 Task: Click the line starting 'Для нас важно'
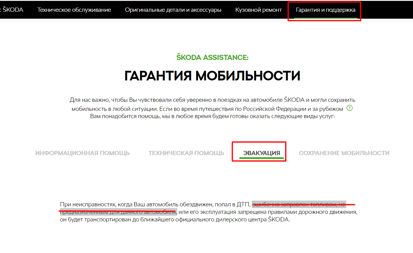(x=213, y=100)
